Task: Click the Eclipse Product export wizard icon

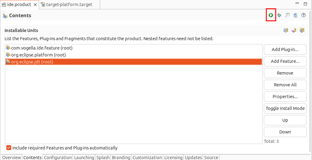Action: [295, 15]
